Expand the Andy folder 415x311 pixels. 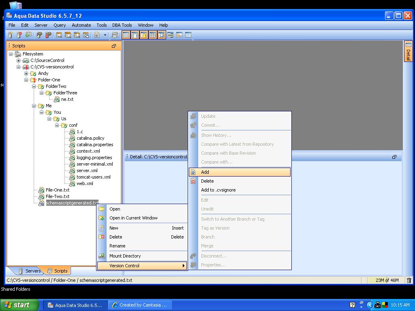[26, 74]
